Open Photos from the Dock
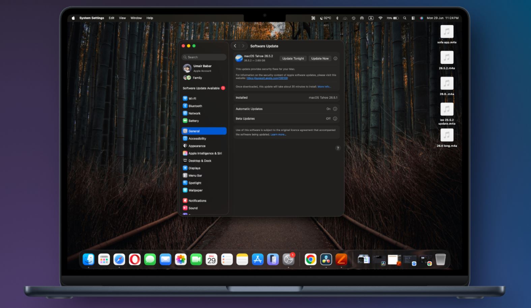 (x=181, y=259)
